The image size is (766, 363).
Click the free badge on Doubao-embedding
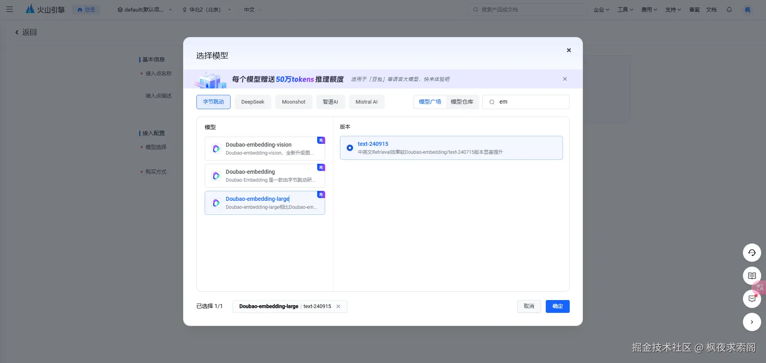(321, 167)
